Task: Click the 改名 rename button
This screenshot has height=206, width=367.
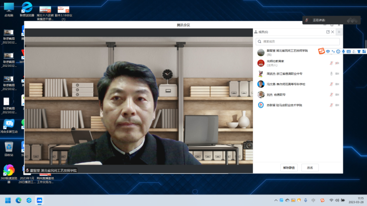Action: click(x=310, y=168)
